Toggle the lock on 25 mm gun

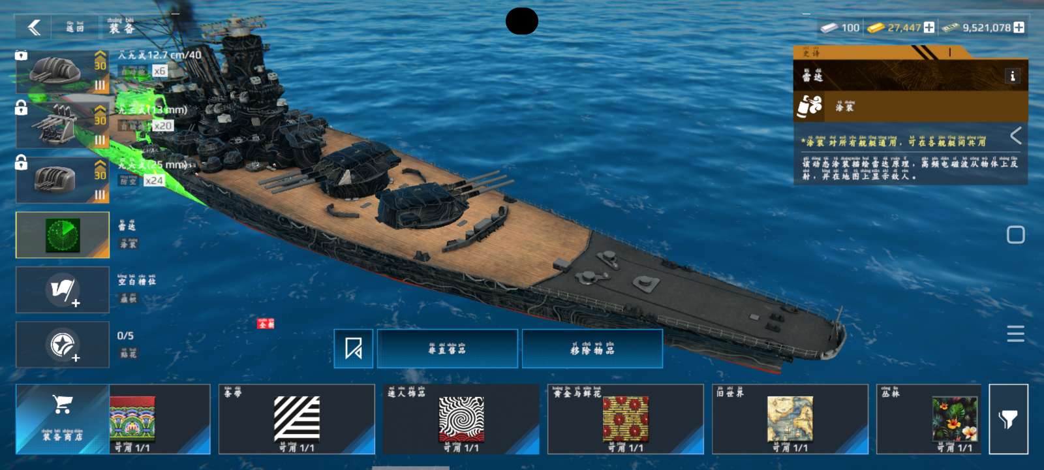tap(22, 162)
